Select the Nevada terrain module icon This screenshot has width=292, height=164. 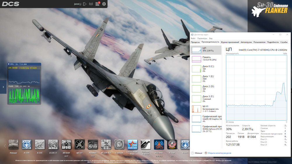(x=13, y=145)
